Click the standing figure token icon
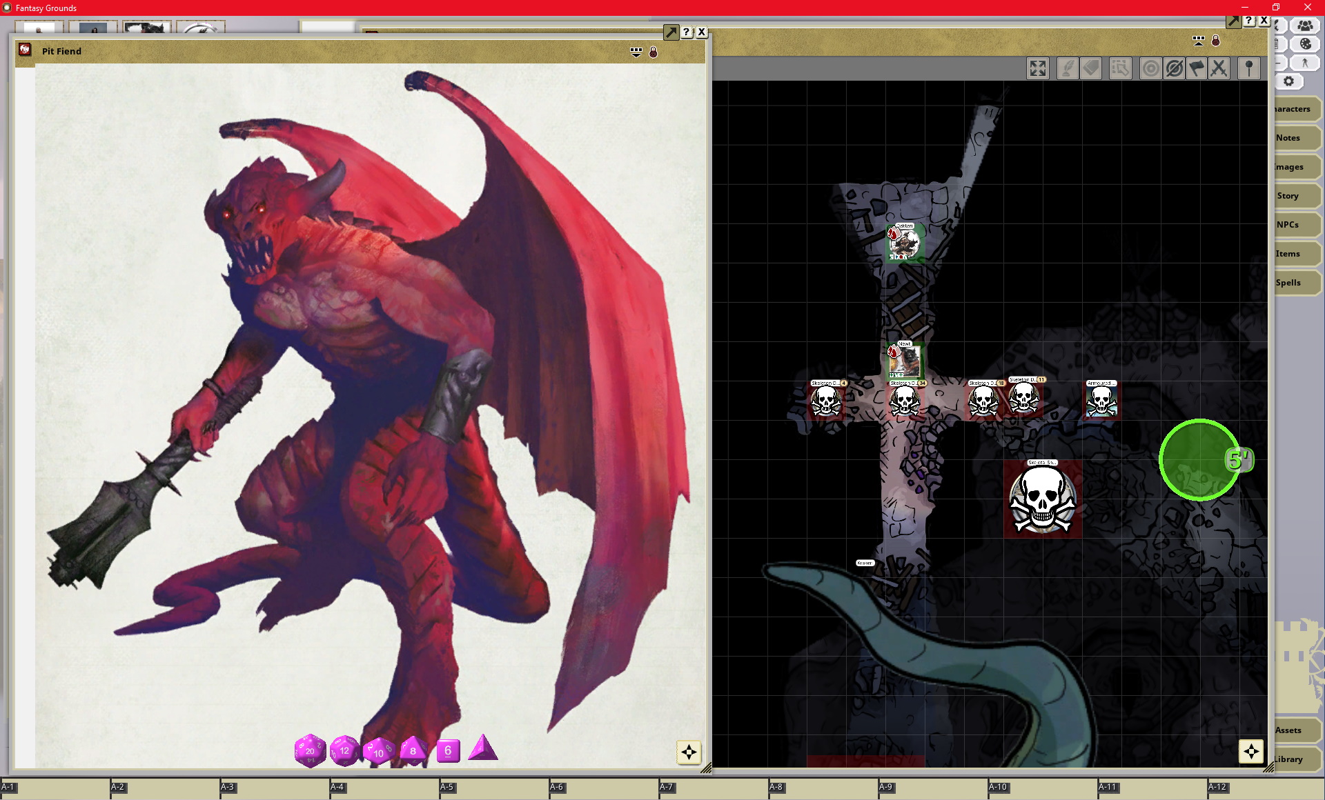Screen dimensions: 1325x800 pos(1304,62)
